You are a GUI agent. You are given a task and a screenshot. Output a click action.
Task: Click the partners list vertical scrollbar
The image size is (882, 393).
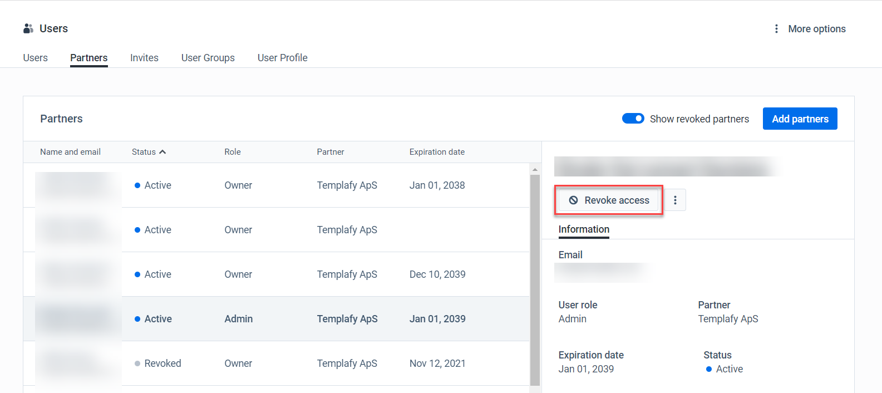click(535, 280)
